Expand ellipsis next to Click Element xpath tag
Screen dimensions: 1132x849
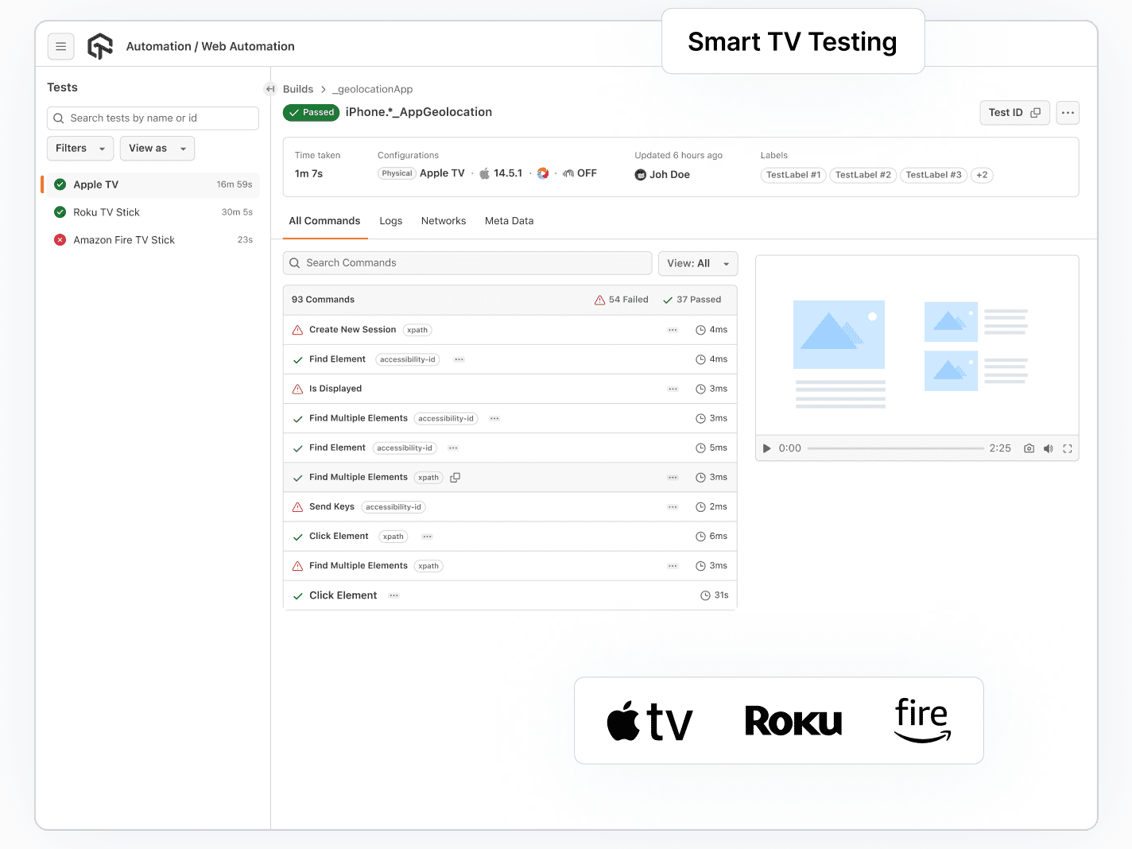(x=427, y=537)
